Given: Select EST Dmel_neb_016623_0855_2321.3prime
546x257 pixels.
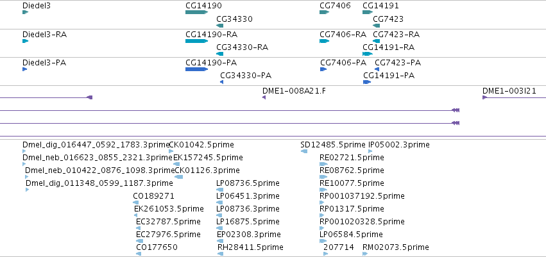Looking at the screenshot, I should point(98,158).
